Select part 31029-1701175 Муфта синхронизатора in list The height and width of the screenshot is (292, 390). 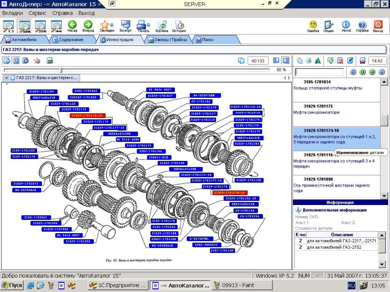(x=337, y=115)
